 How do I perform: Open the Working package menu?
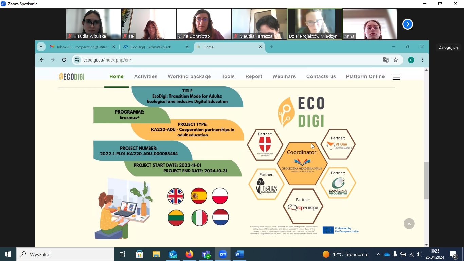click(189, 76)
